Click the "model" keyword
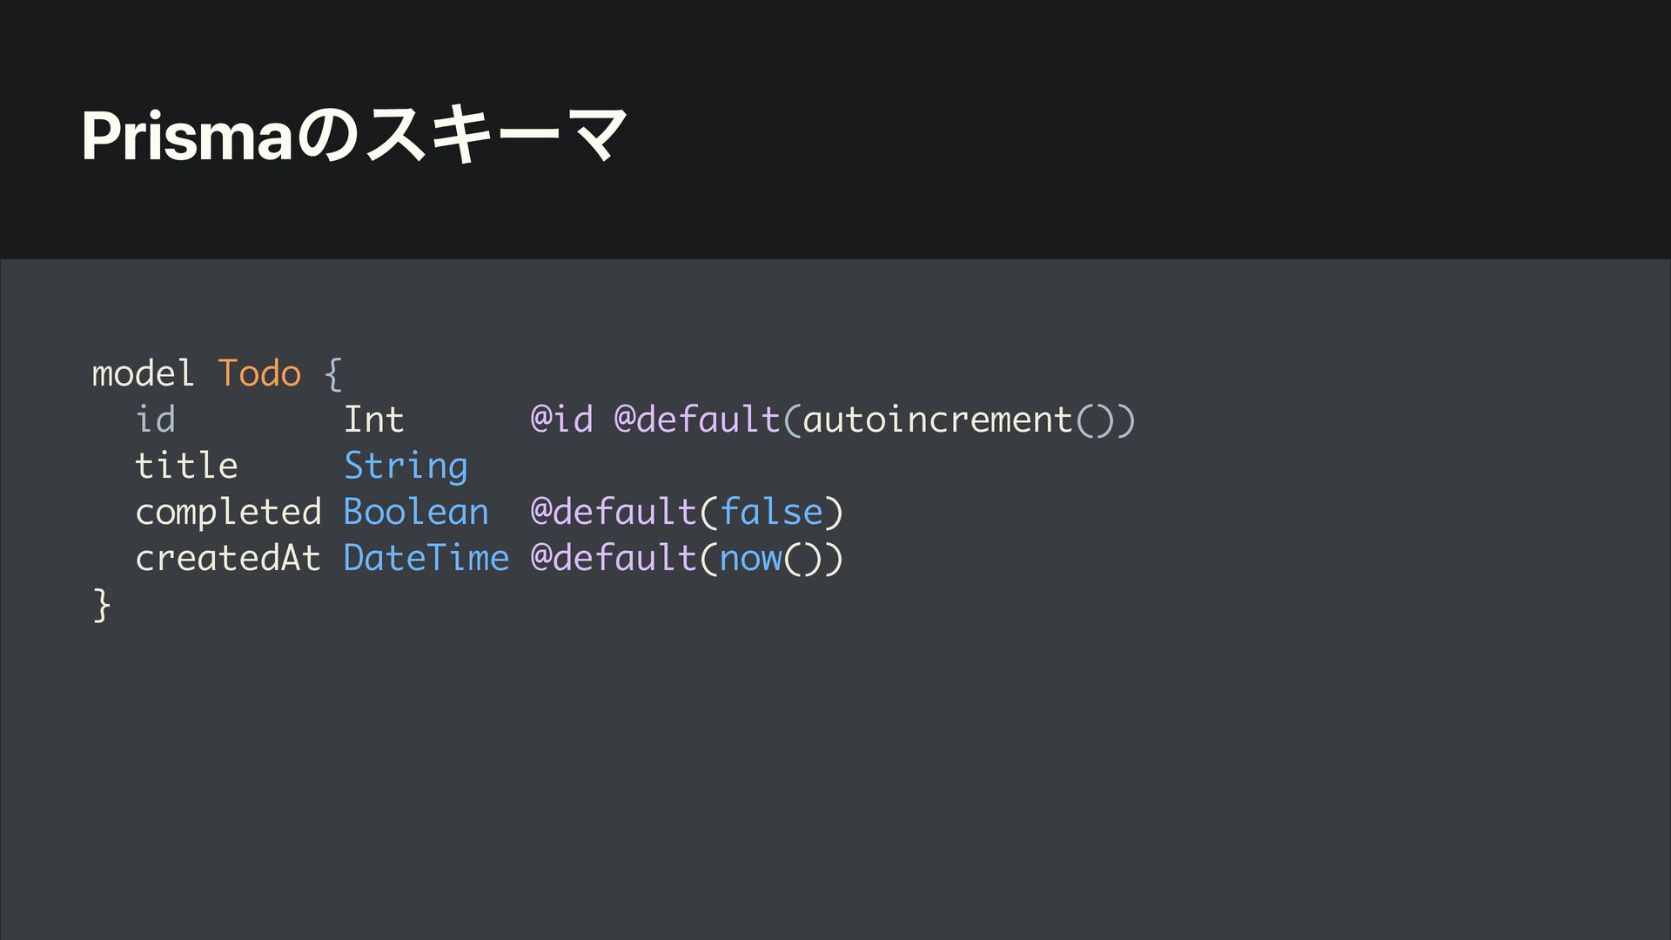This screenshot has height=940, width=1671. (x=143, y=374)
